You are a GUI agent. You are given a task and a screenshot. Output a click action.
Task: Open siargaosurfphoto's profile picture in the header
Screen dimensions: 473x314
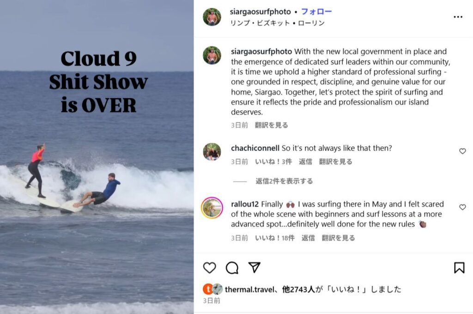click(212, 17)
